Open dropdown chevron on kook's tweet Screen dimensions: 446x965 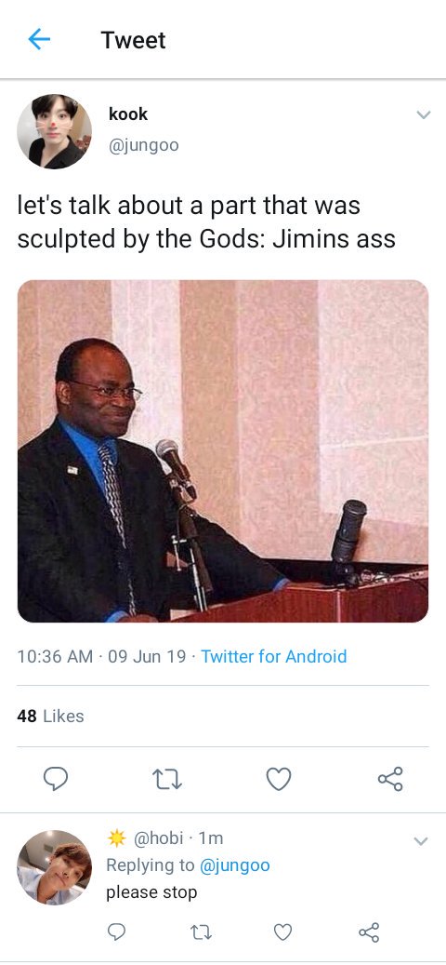pyautogui.click(x=424, y=114)
